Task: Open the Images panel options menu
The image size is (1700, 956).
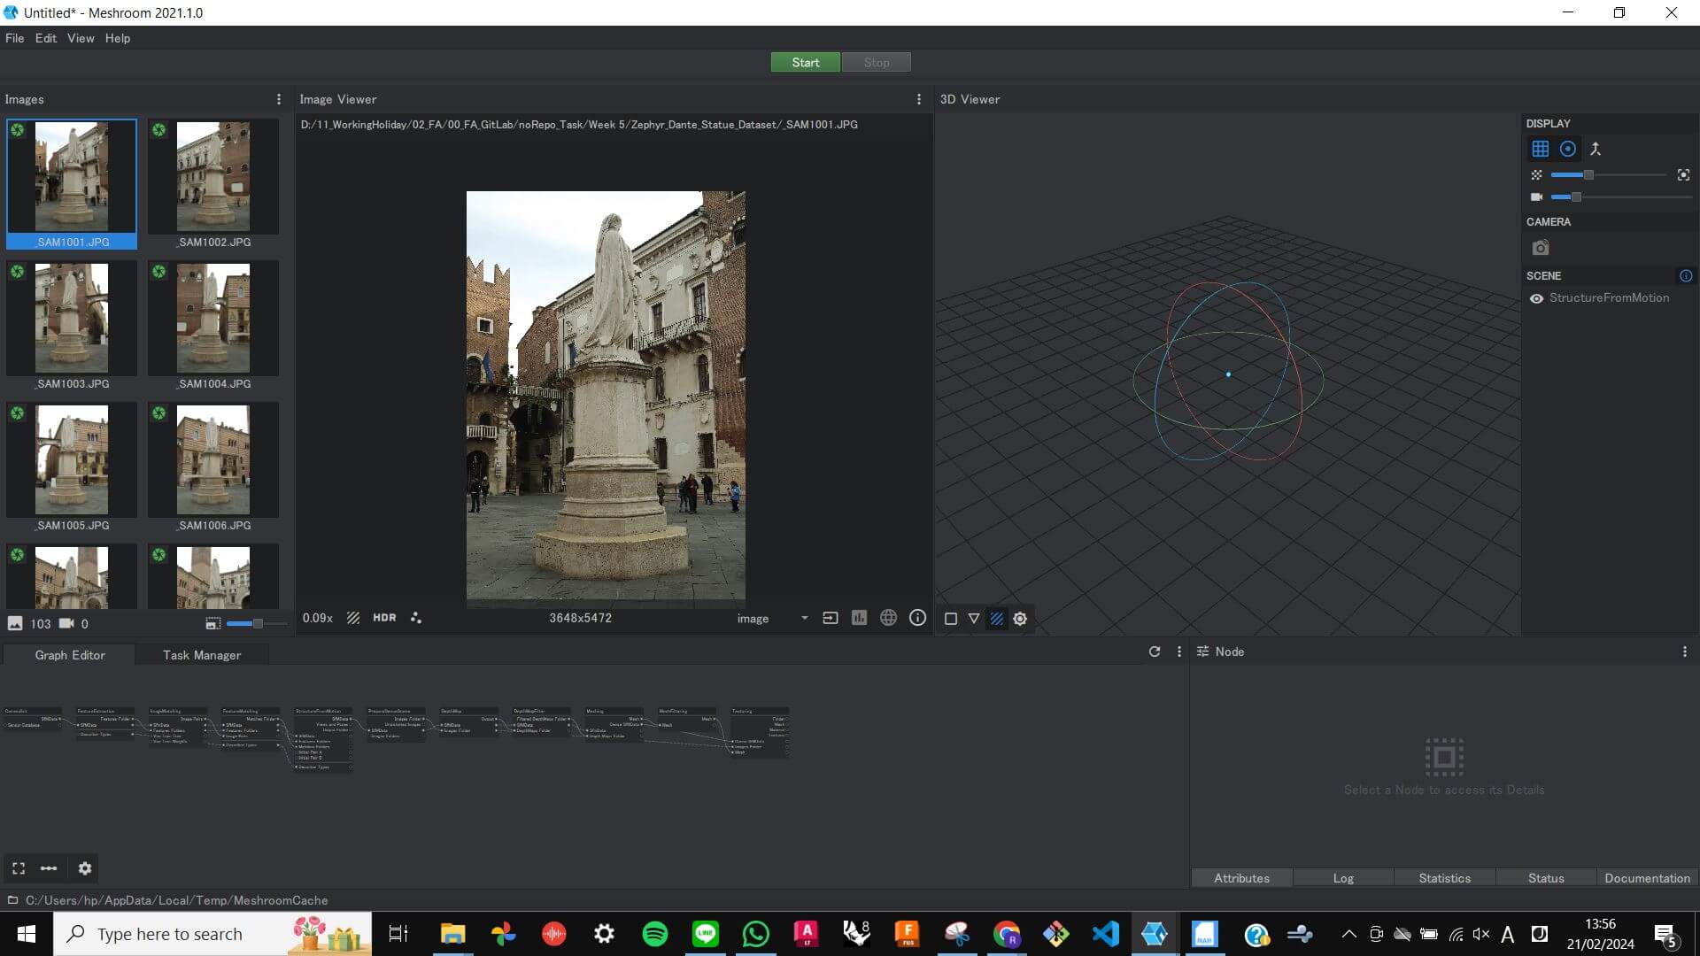Action: 279,99
